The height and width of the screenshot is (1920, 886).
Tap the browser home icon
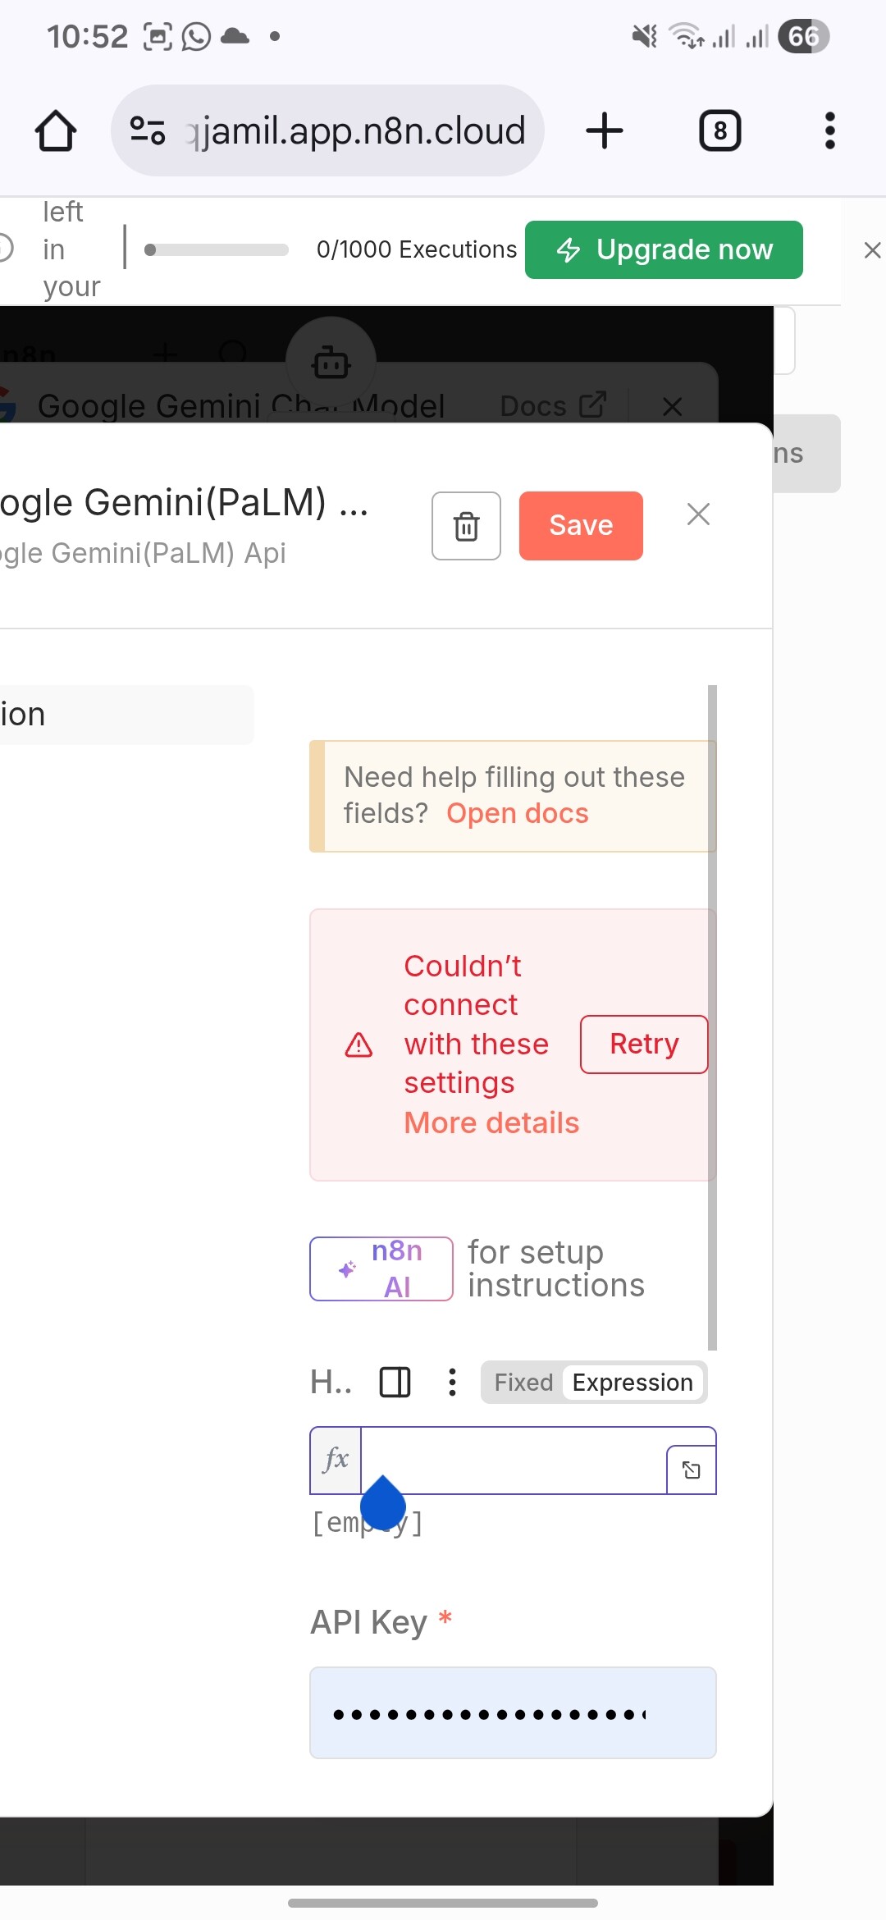click(56, 131)
